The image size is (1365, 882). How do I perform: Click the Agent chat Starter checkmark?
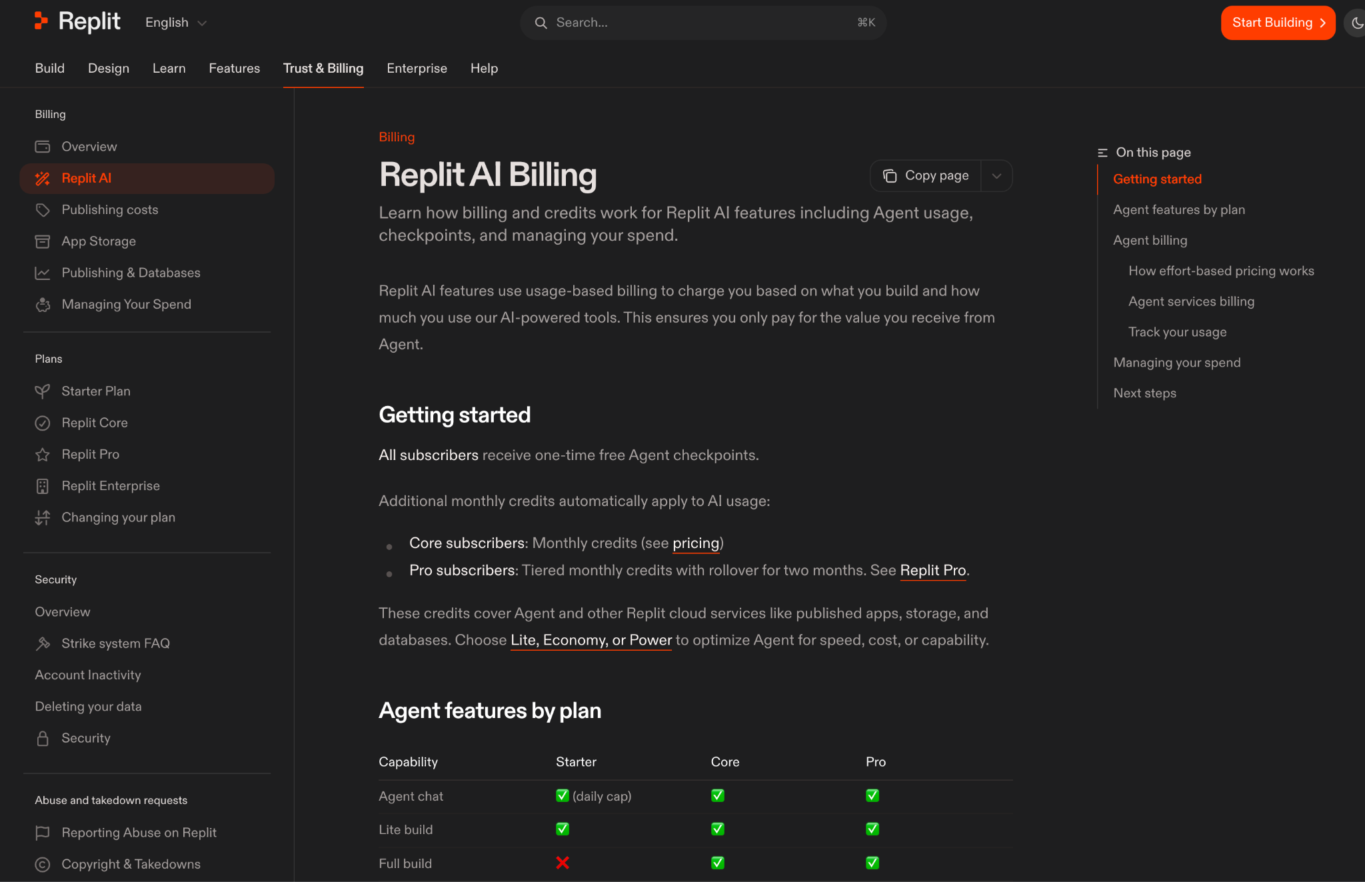[563, 796]
